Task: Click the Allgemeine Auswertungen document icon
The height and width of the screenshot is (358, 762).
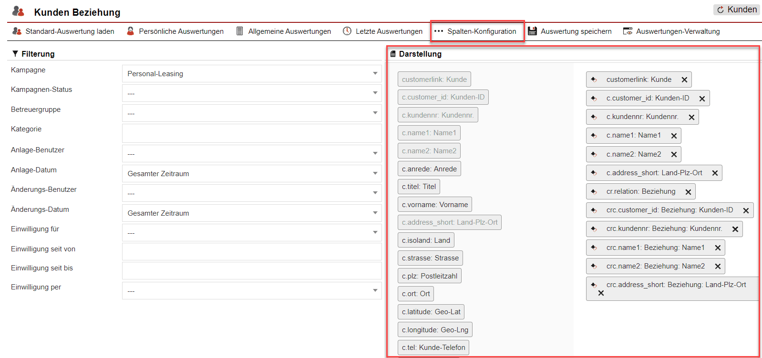Action: (240, 31)
